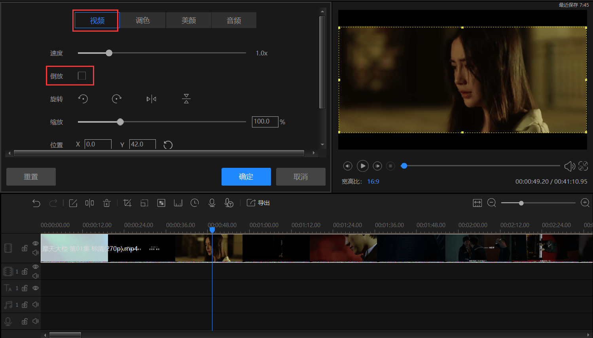Image resolution: width=593 pixels, height=338 pixels.
Task: Toggle the preview volume speaker icon
Action: [570, 166]
